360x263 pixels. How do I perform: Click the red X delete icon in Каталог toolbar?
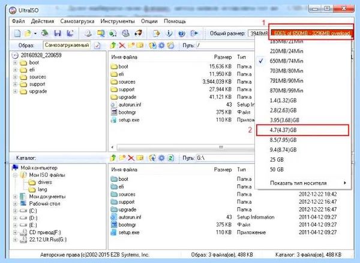pos(131,158)
